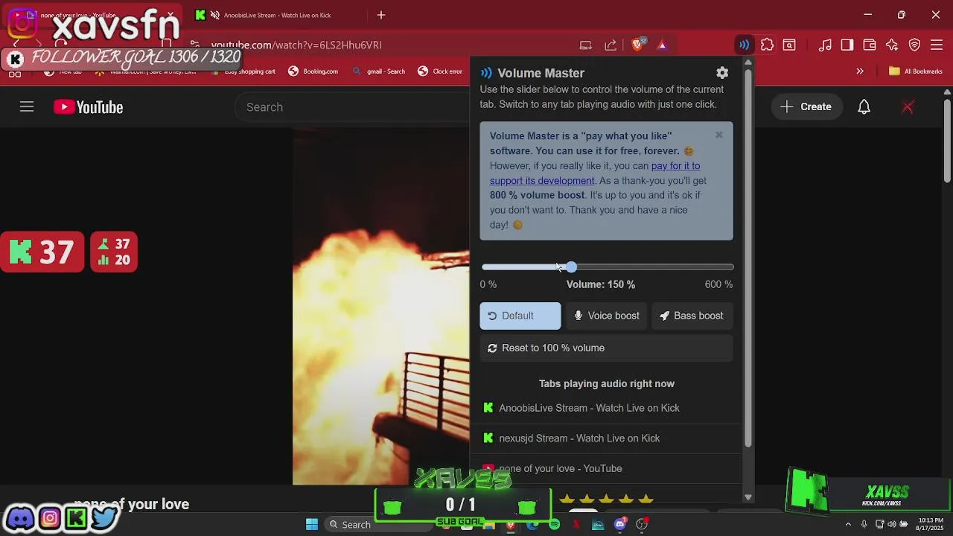
Task: Click the Booking.com bookmark
Action: point(313,71)
